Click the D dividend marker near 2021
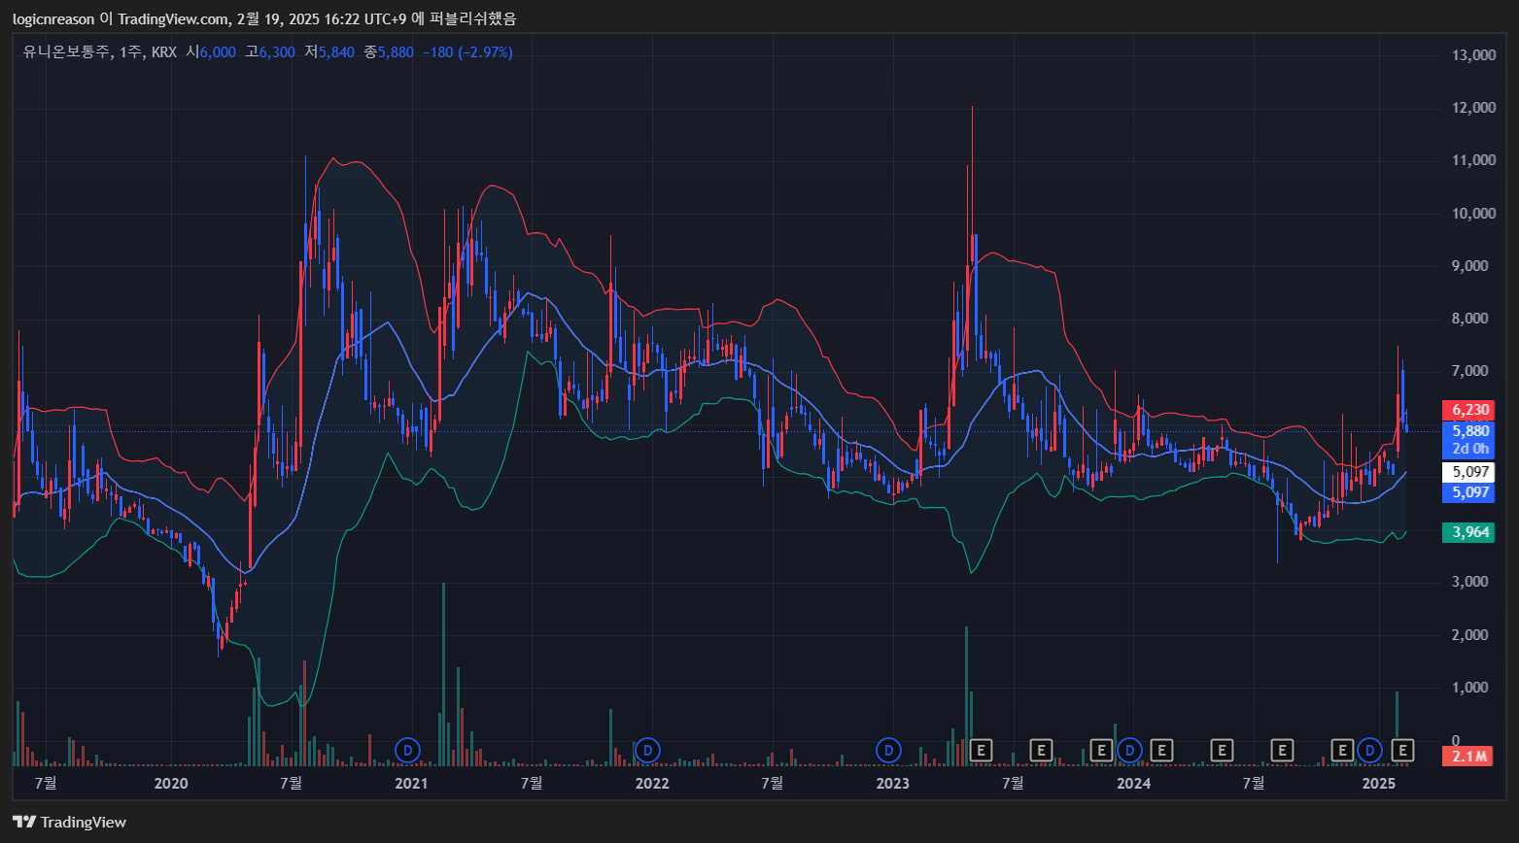Screen dimensions: 1519x843 coord(408,750)
